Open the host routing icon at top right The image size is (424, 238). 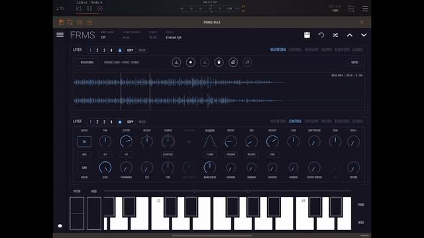pos(351,9)
